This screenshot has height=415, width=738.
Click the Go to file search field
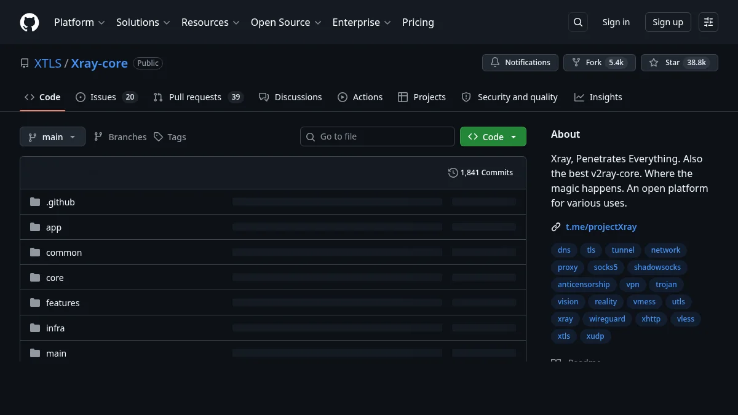378,136
